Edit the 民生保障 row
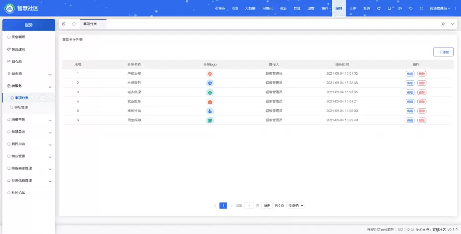Screen dimensions: 461x234 pos(410,121)
